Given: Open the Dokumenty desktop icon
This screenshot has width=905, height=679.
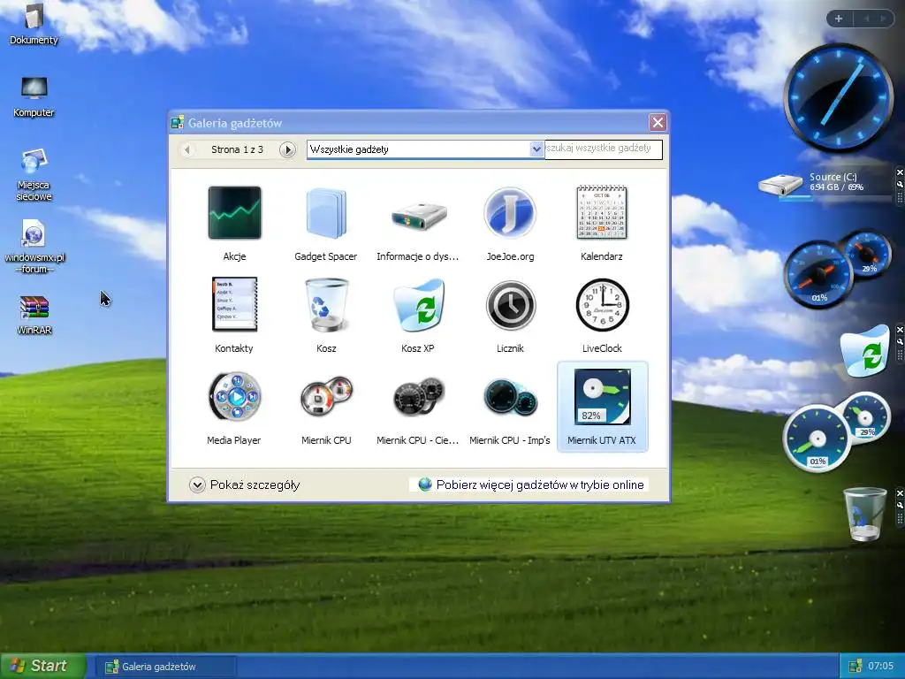Looking at the screenshot, I should 34,25.
